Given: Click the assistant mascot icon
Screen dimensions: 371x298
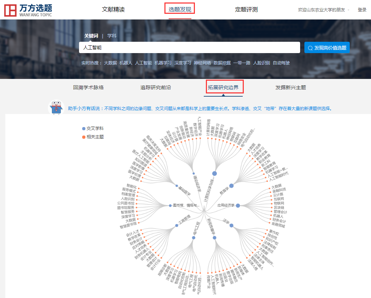Looking at the screenshot, I should tap(55, 108).
